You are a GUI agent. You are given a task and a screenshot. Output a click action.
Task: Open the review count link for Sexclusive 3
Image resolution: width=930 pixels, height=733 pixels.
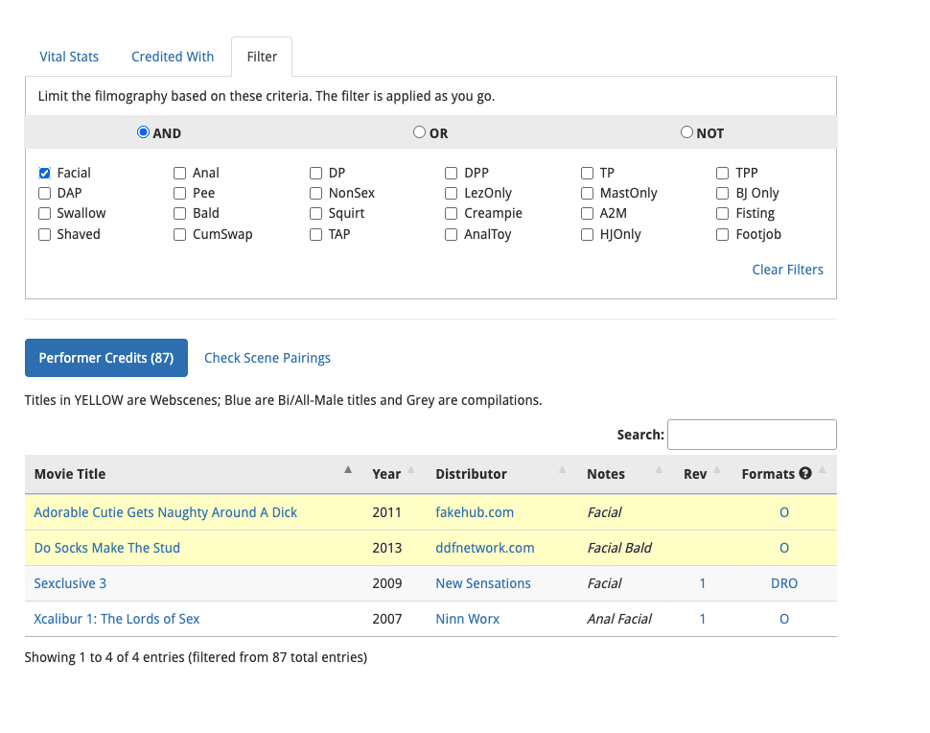point(703,583)
